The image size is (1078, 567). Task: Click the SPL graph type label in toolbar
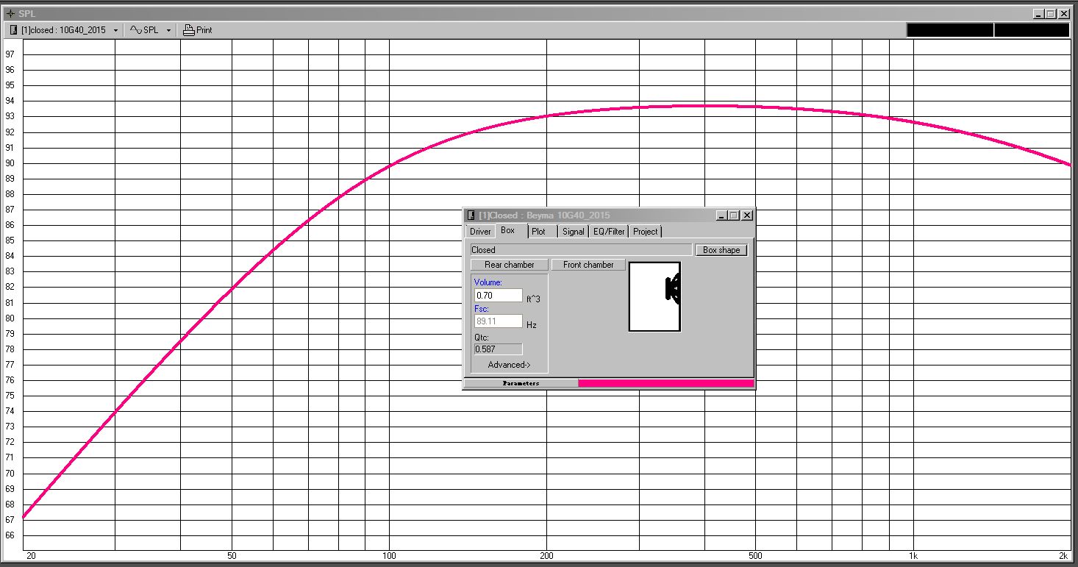151,30
